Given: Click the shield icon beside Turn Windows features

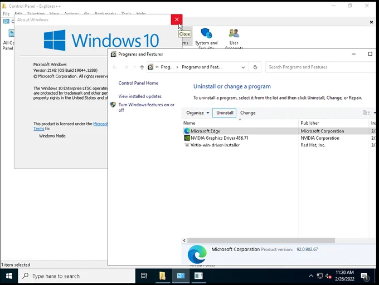Looking at the screenshot, I should 113,105.
